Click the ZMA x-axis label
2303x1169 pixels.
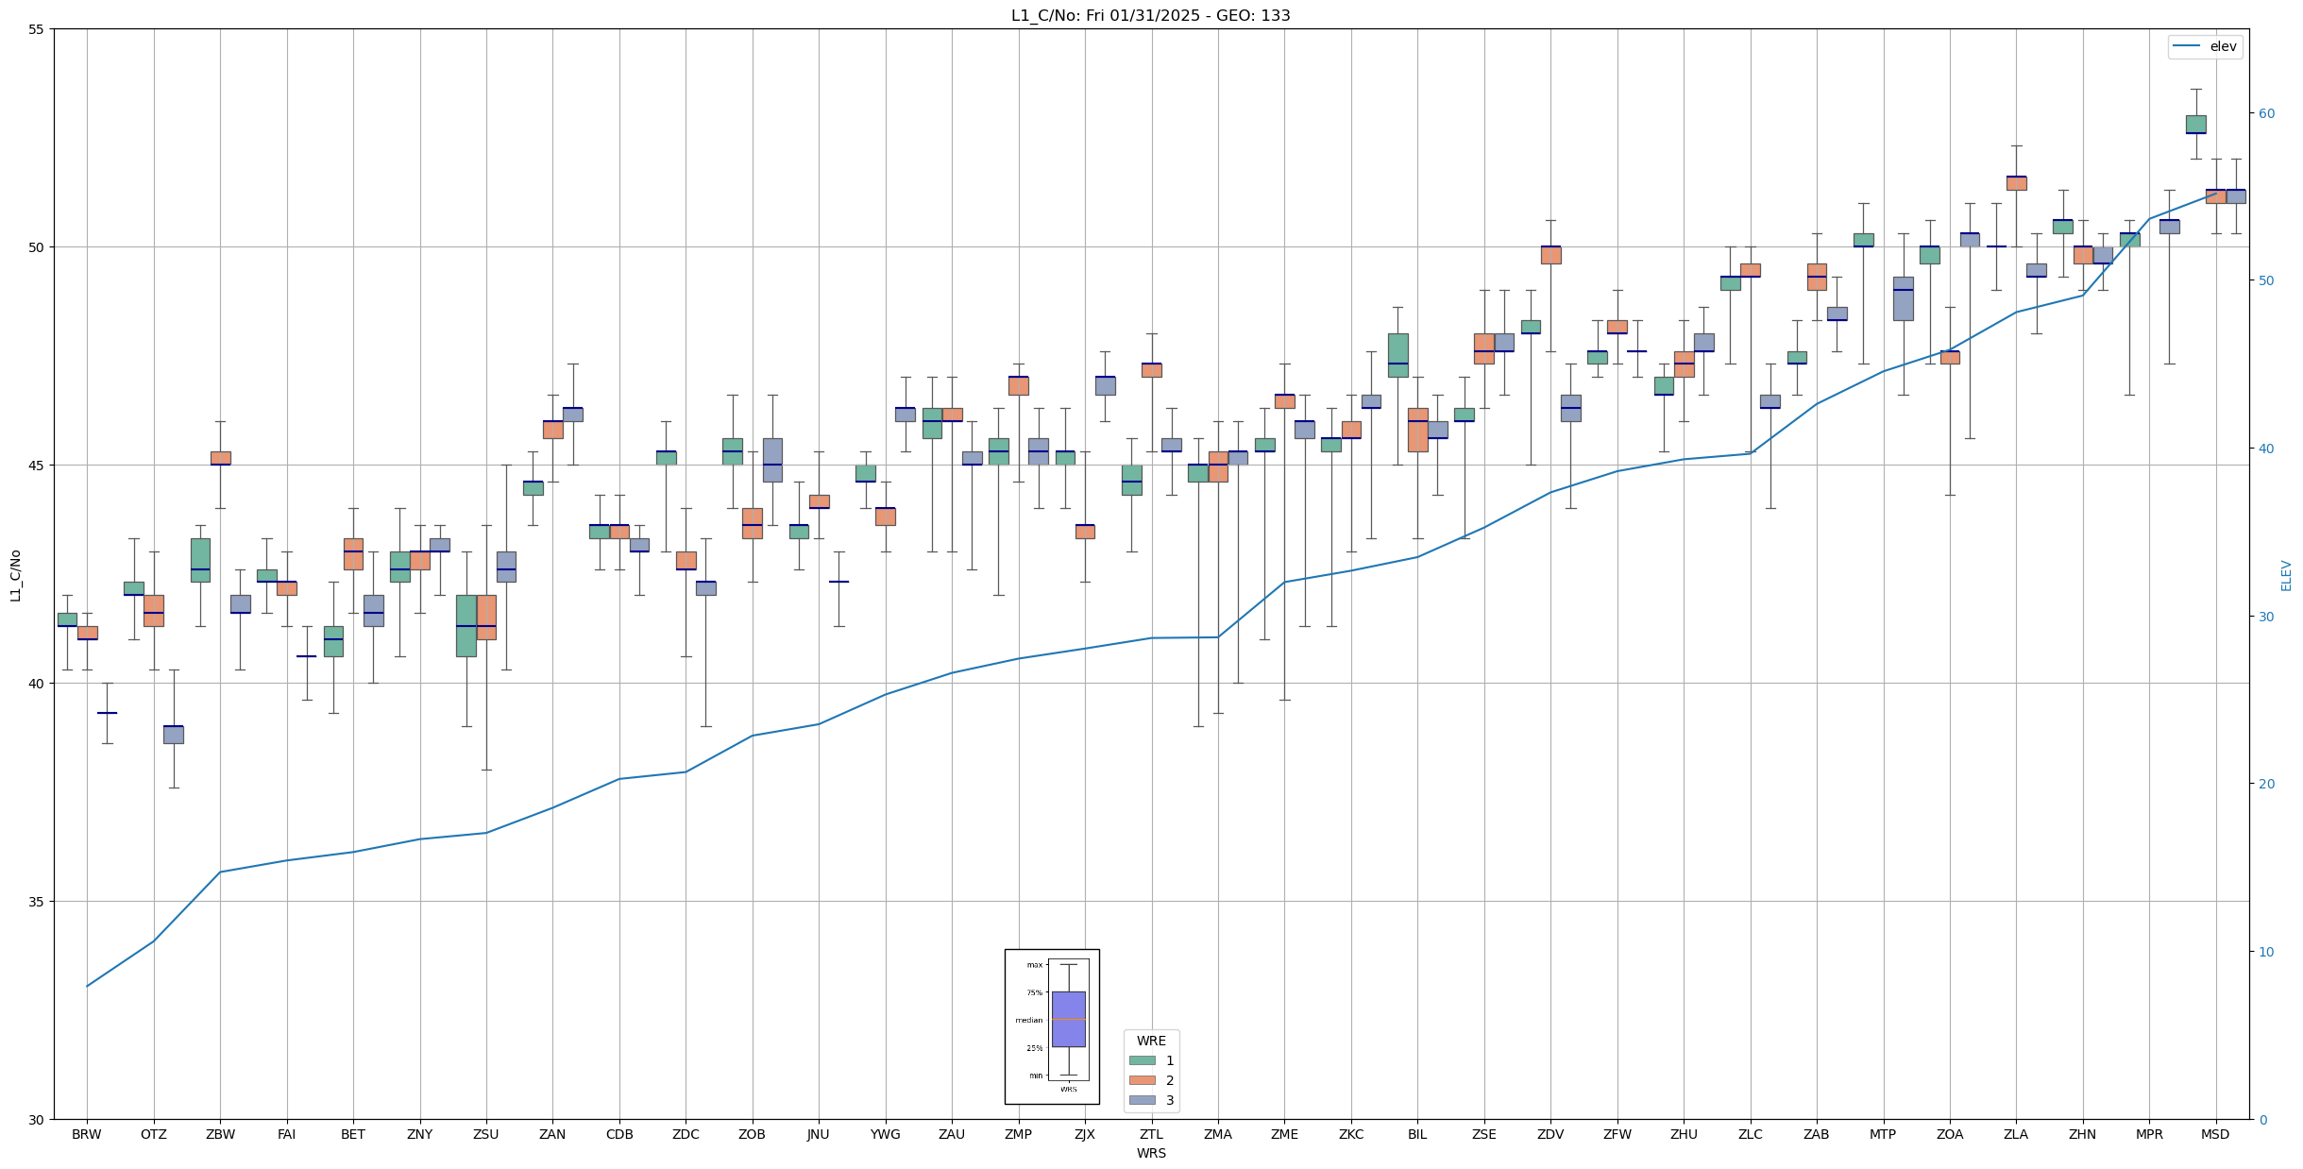[x=1218, y=1134]
